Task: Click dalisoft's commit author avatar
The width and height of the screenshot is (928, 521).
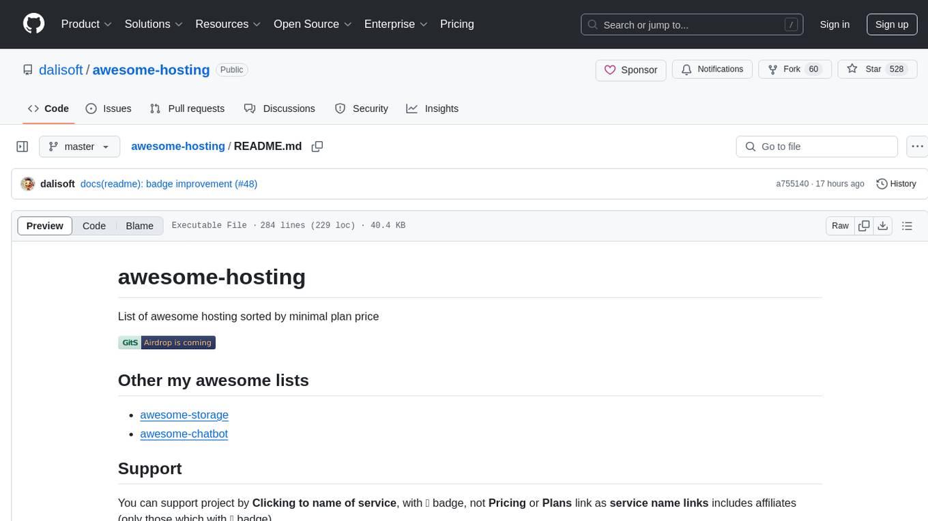Action: pyautogui.click(x=28, y=184)
